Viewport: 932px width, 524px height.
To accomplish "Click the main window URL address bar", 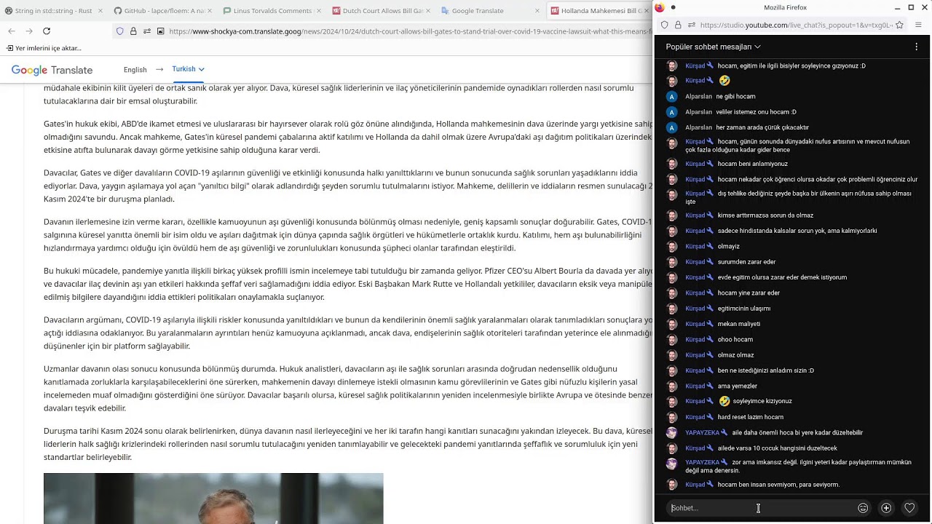I will click(x=410, y=31).
